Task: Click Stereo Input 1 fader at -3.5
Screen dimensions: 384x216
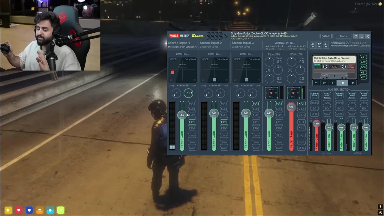Action: tap(182, 115)
